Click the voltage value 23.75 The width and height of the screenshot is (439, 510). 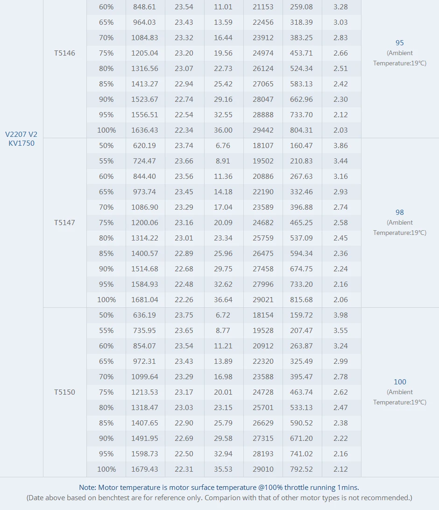(184, 315)
